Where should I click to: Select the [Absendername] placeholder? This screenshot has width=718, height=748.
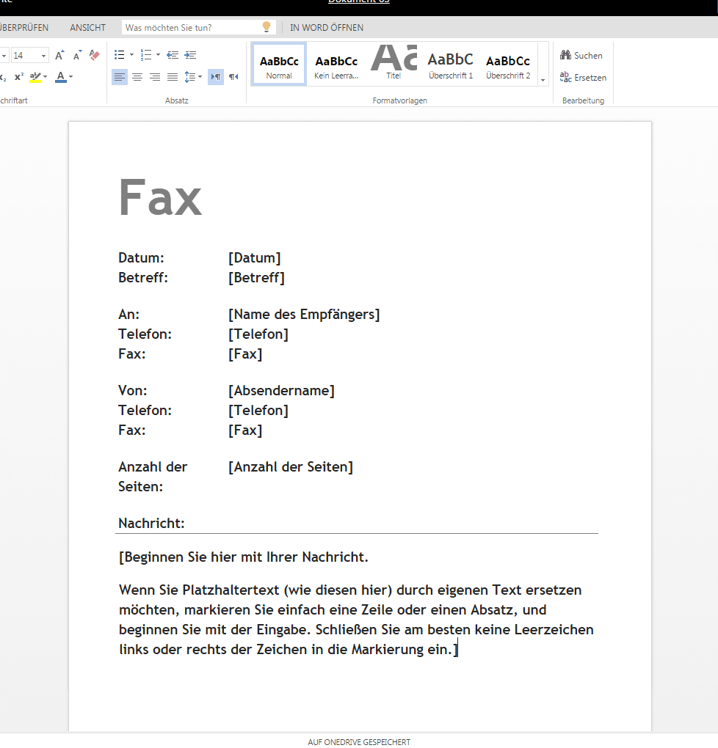click(281, 391)
